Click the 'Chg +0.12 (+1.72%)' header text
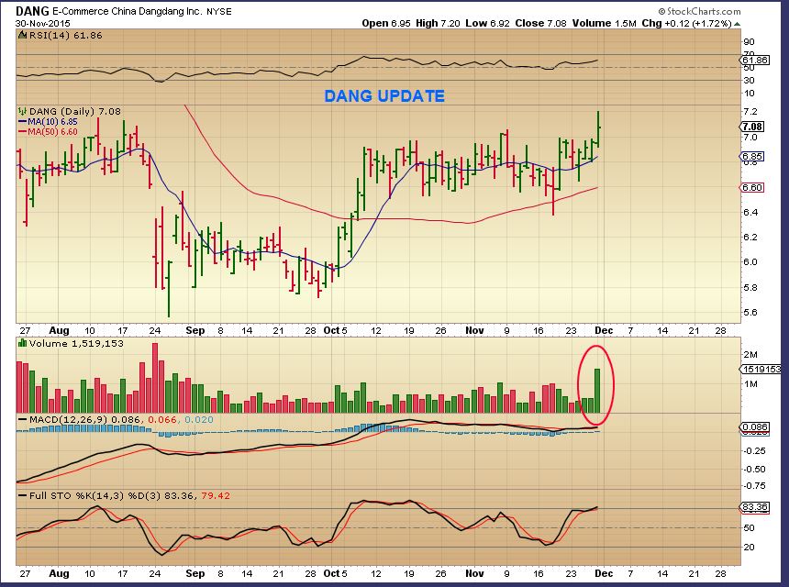The width and height of the screenshot is (789, 587). pos(686,23)
